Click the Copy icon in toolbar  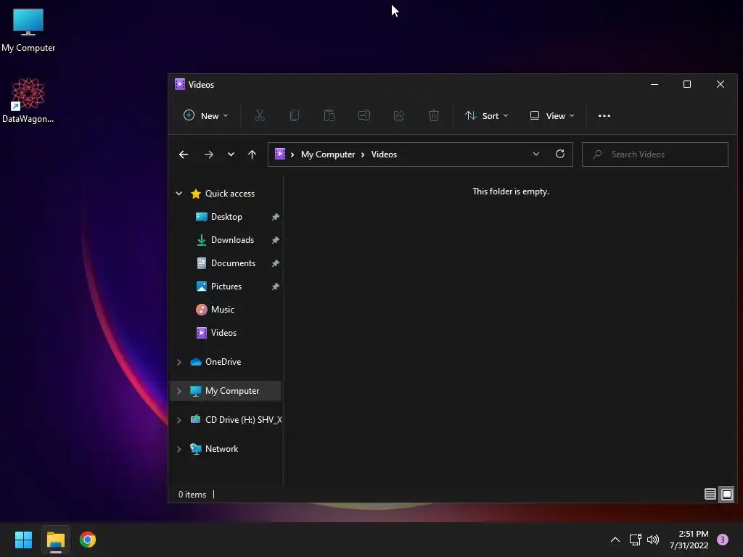295,115
